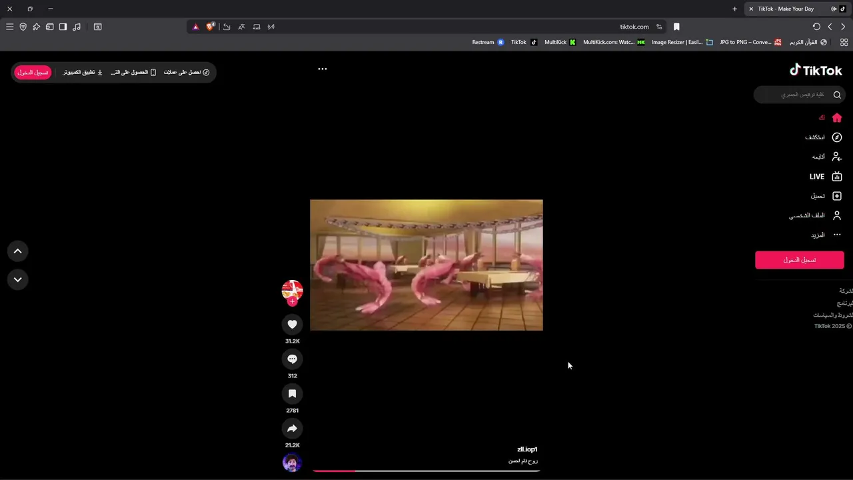Open the browser hamburger main menu
The height and width of the screenshot is (480, 853).
(9, 27)
